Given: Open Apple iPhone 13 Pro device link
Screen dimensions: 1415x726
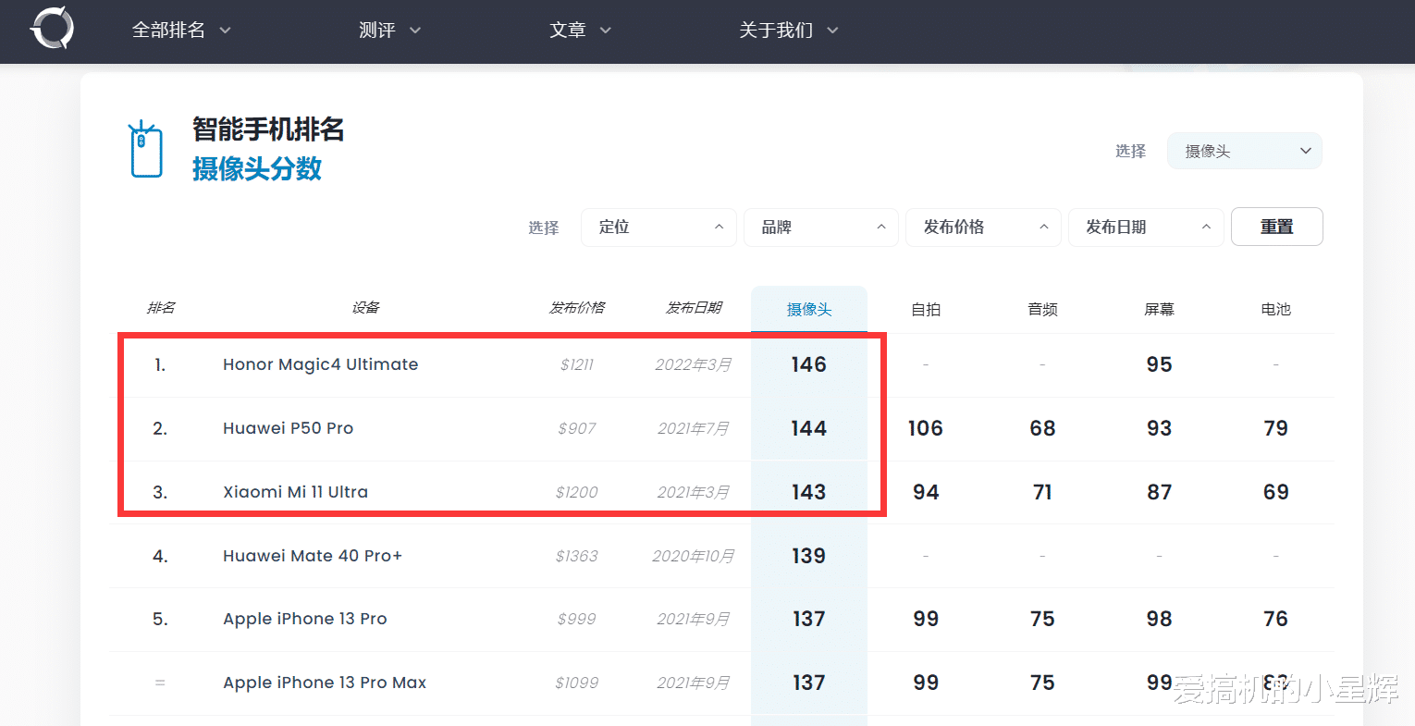Looking at the screenshot, I should click(305, 619).
